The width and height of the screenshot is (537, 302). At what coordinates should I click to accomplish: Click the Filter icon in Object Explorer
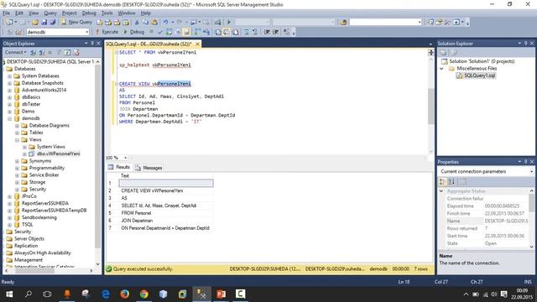[59, 52]
